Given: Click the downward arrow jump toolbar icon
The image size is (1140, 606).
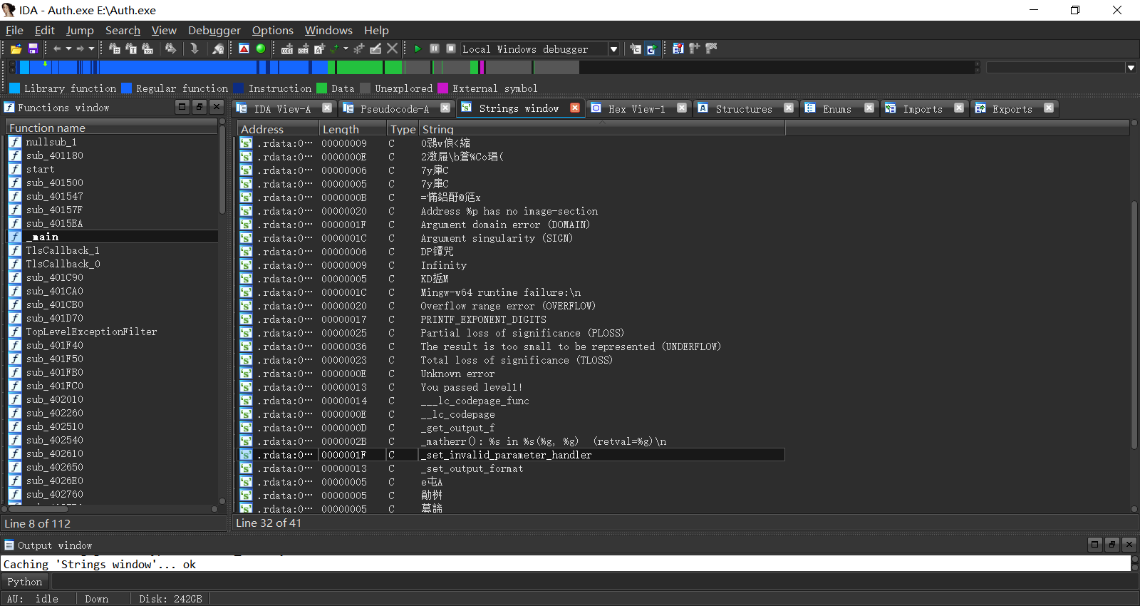Looking at the screenshot, I should click(x=194, y=48).
